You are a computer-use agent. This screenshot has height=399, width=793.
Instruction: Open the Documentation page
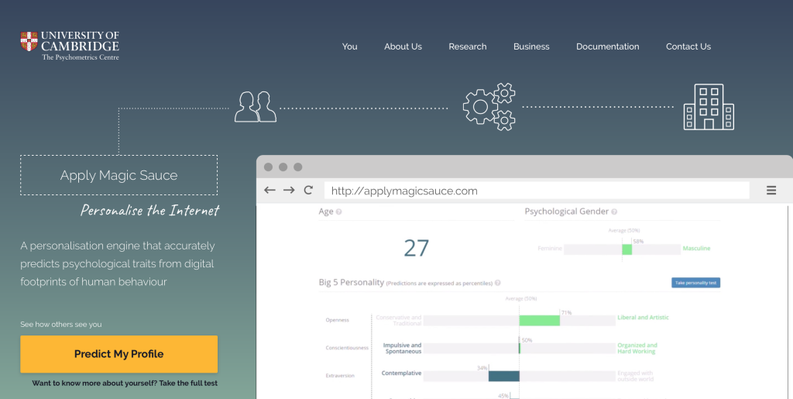[x=607, y=46]
